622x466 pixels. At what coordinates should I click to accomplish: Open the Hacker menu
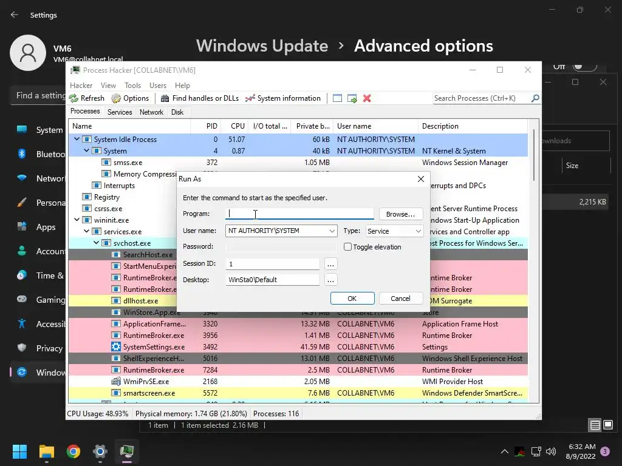81,85
